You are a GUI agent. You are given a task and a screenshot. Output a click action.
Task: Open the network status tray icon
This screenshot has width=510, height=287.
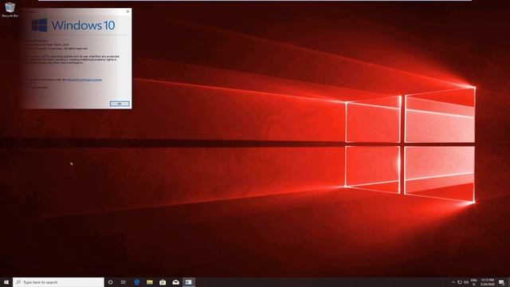[x=460, y=282]
